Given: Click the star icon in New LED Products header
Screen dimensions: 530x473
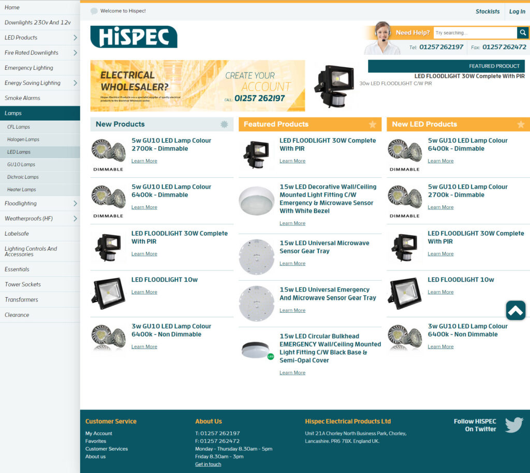Looking at the screenshot, I should click(x=521, y=125).
